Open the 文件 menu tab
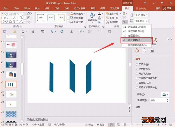Image resolution: width=175 pixels, height=127 pixels. point(5,8)
